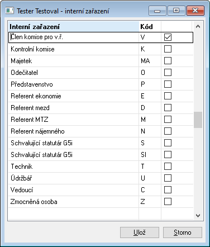Screen dimensions: 210x247
Task: Cancel with the Storno button
Action: [x=183, y=232]
